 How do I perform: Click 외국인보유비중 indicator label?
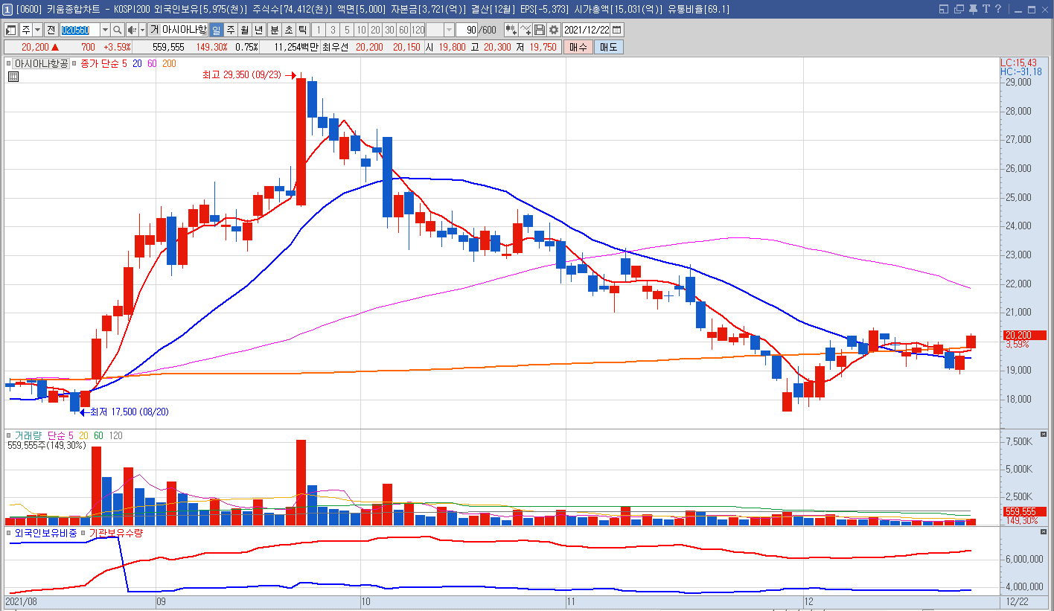45,533
